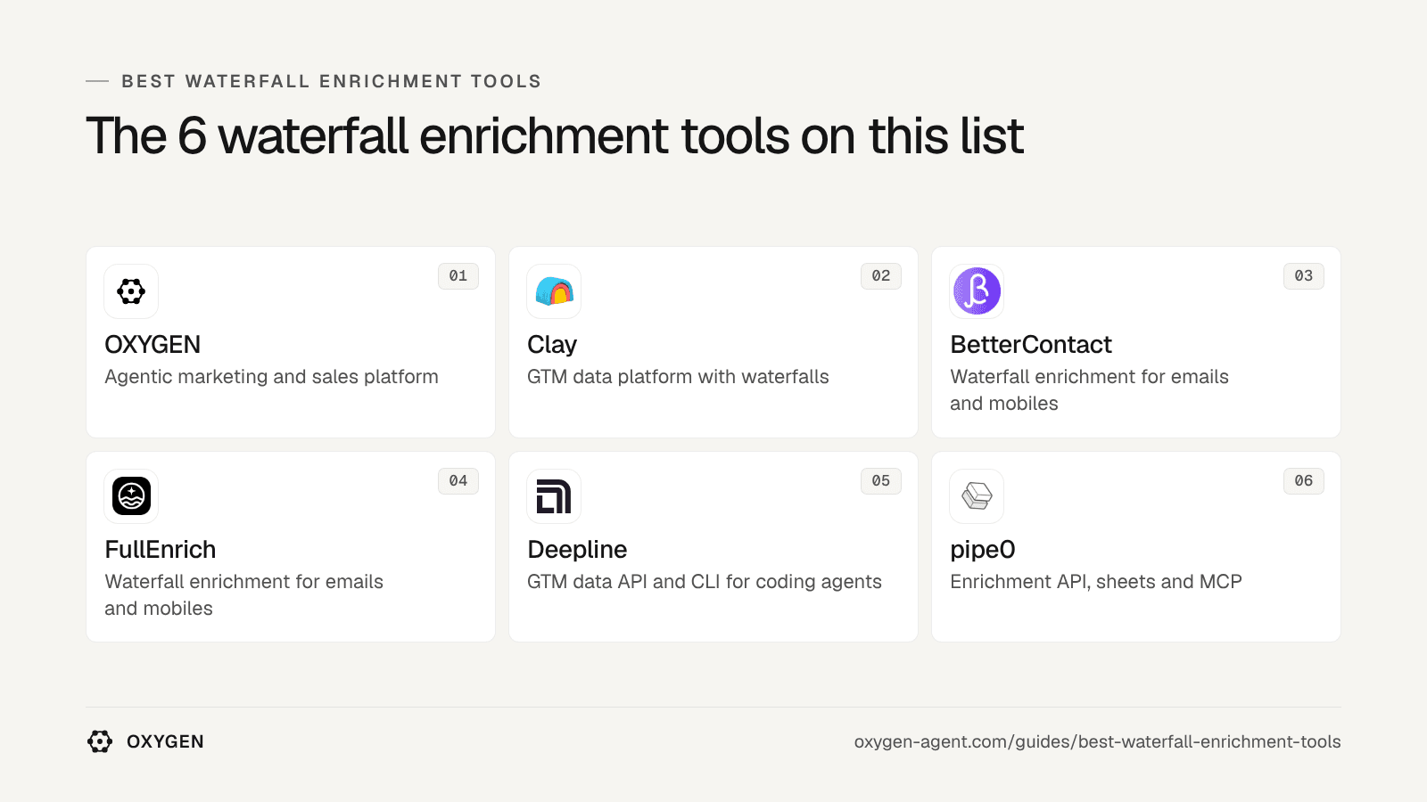
Task: Click the OXYGEN logo icon in card 01
Action: click(131, 291)
